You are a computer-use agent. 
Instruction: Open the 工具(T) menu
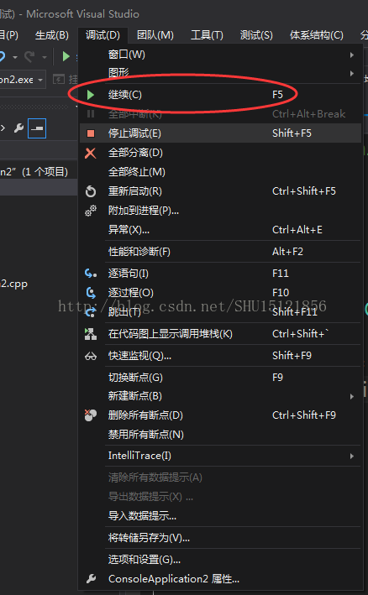pos(207,35)
